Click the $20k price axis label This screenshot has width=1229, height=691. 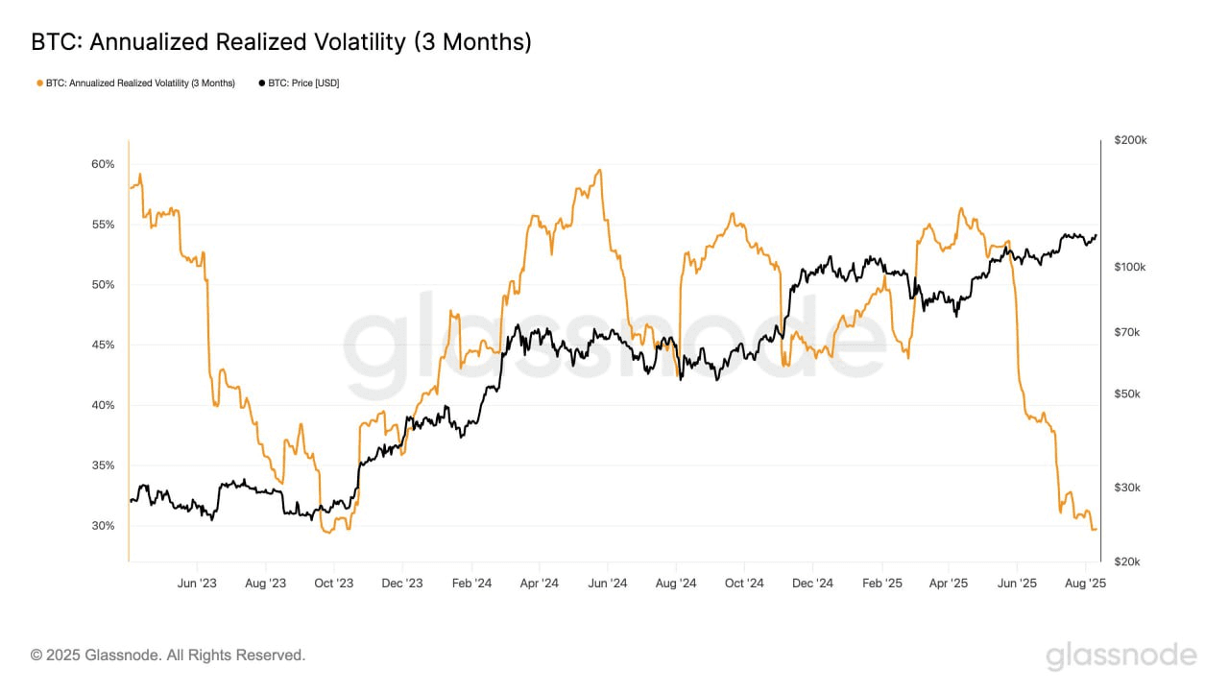1127,561
